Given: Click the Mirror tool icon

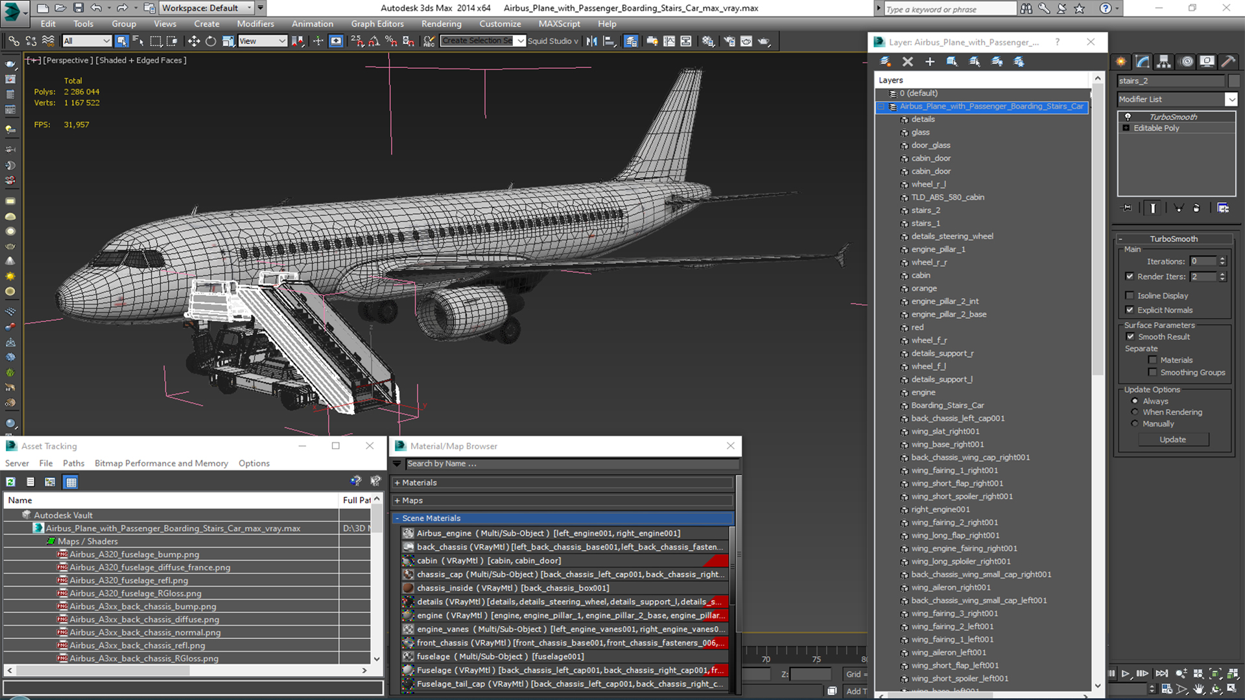Looking at the screenshot, I should click(x=591, y=41).
